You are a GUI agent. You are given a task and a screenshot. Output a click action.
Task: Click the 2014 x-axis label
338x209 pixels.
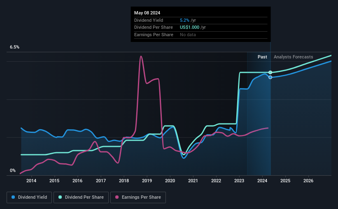31,181
